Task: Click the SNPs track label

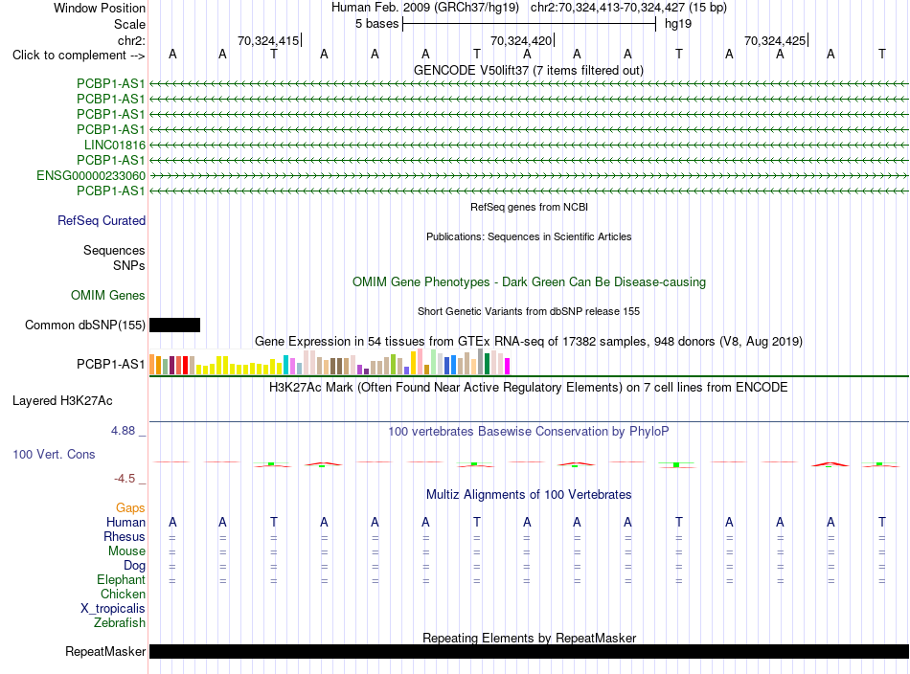Action: 129,265
